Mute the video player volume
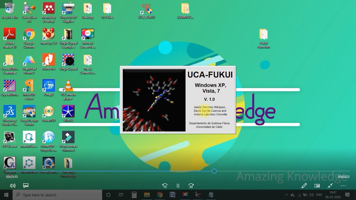356x200 pixels. 13,186
